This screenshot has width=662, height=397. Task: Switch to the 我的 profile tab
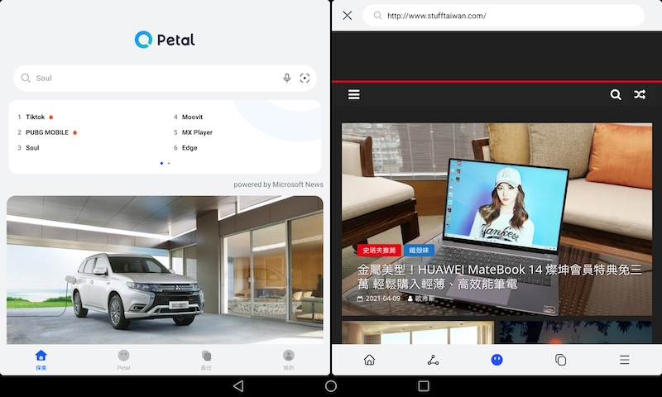coord(288,360)
